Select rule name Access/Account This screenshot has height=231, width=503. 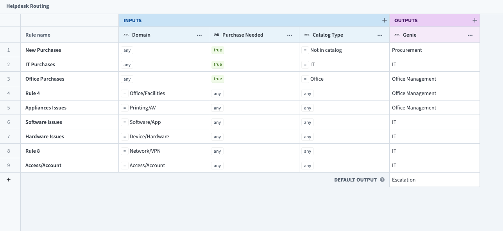click(43, 166)
